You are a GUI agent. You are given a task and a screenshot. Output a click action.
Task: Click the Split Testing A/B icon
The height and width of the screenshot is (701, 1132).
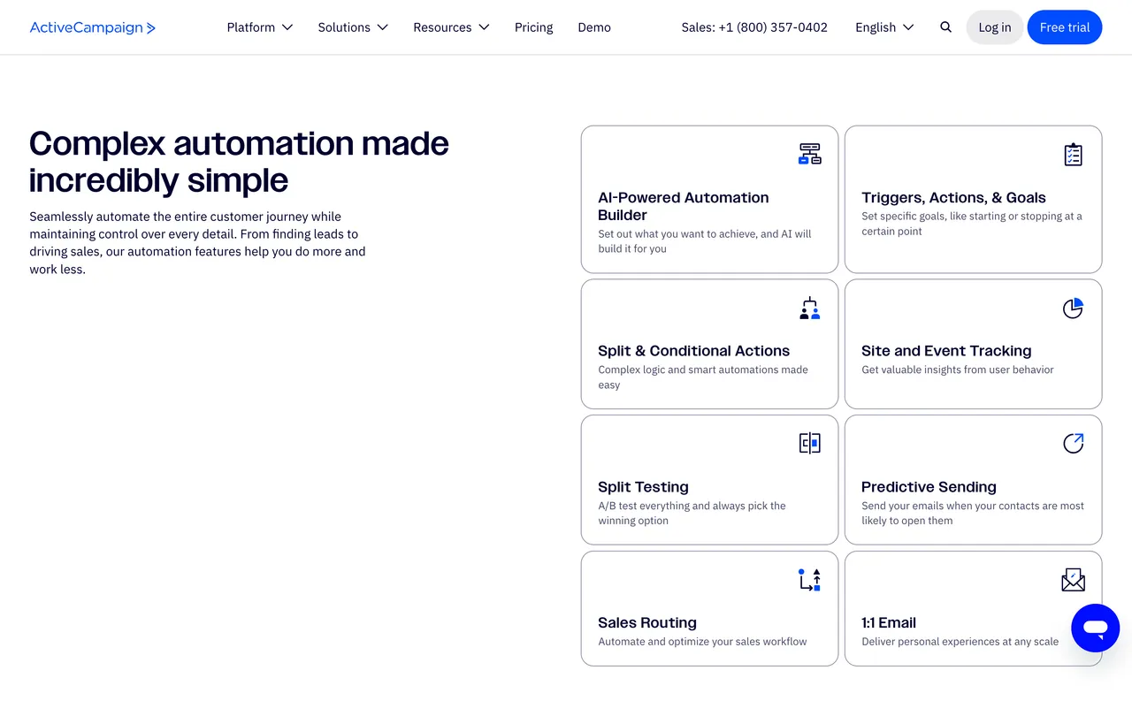tap(809, 443)
